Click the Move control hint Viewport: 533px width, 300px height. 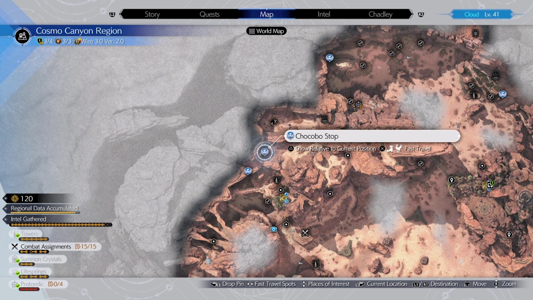tap(475, 284)
